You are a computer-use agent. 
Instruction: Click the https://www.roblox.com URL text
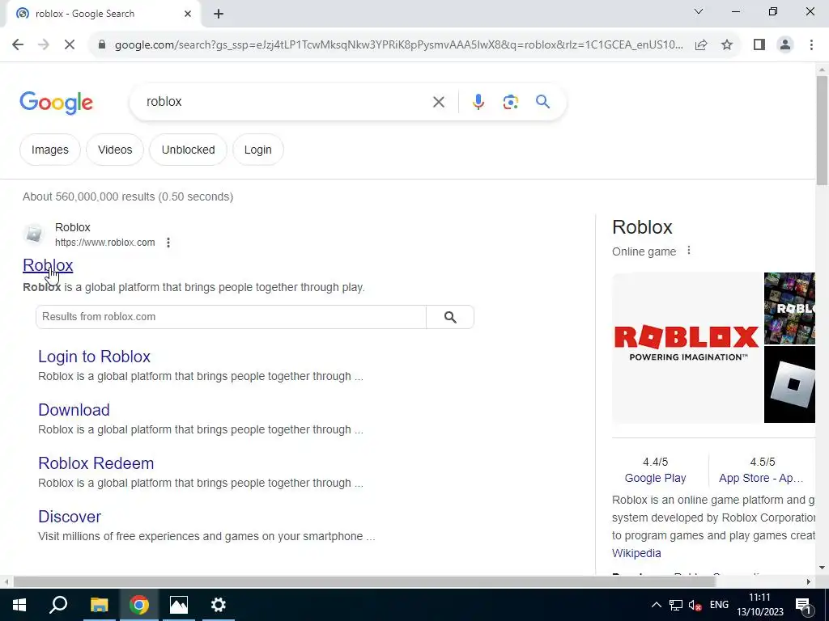(x=104, y=243)
